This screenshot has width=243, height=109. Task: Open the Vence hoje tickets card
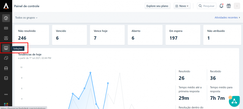point(107,35)
